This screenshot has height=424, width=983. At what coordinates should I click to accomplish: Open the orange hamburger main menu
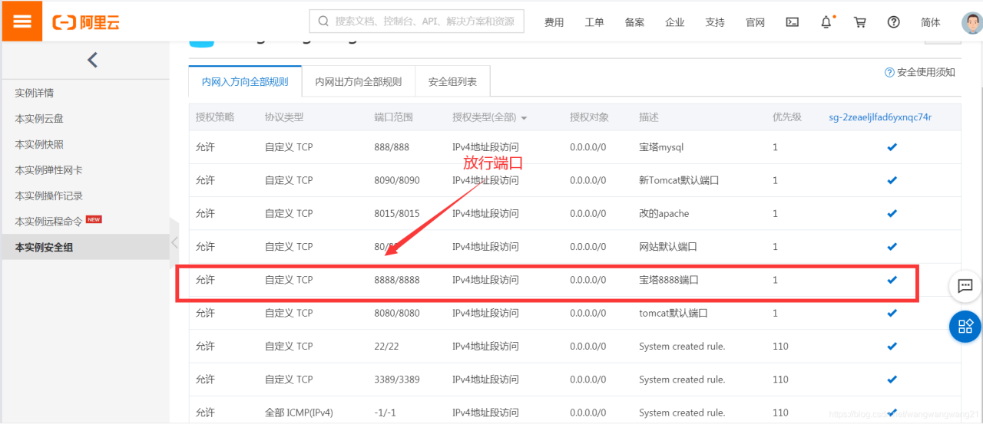(x=22, y=21)
